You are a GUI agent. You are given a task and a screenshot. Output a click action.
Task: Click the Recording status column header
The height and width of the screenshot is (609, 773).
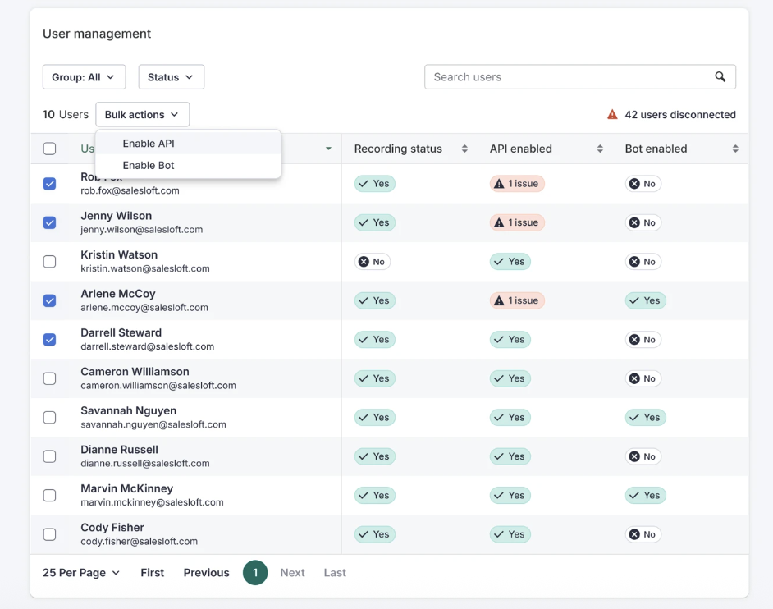coord(398,149)
